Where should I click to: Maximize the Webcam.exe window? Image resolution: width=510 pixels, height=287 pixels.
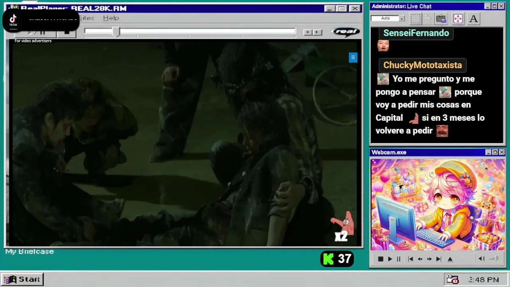pos(495,152)
